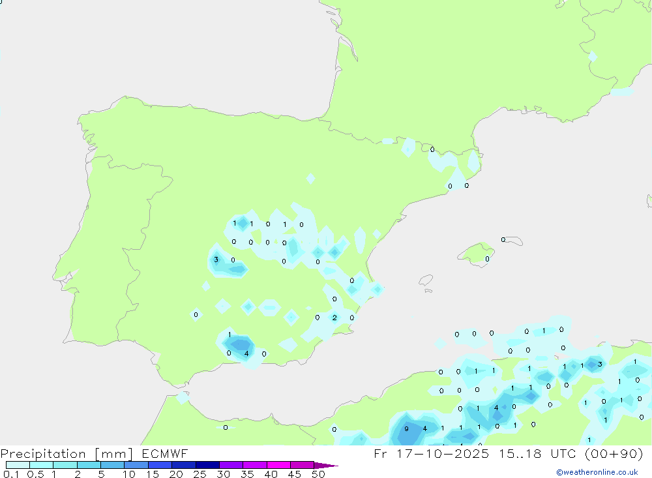
Task: Click the date 'Fr 17-10-2025'
Action: coord(431,453)
